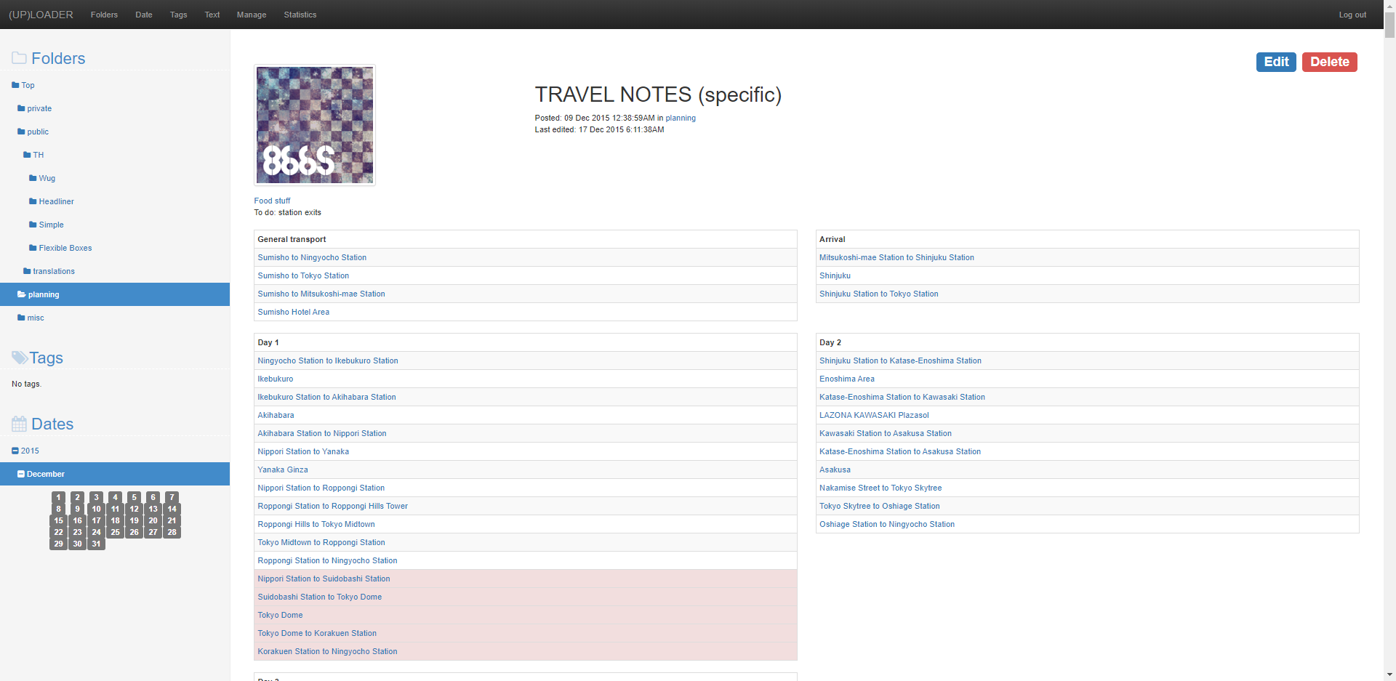
Task: Click the folder icon beside Wug
Action: pyautogui.click(x=33, y=179)
